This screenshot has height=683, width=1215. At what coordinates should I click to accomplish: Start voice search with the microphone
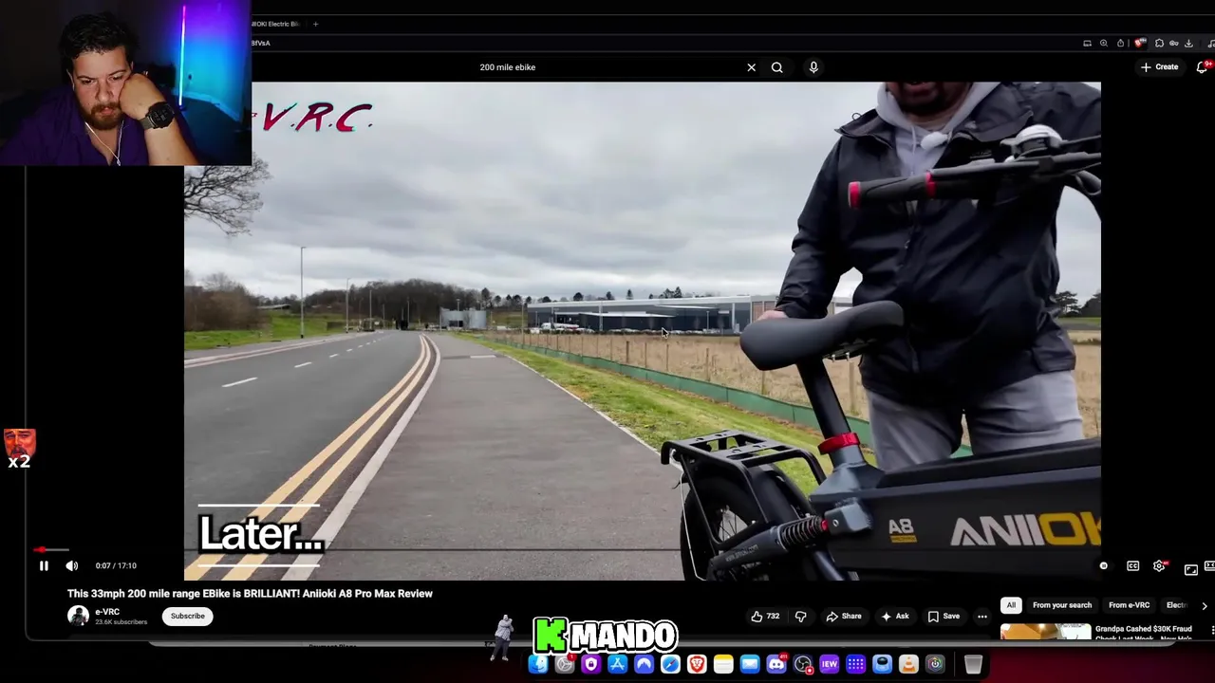813,67
